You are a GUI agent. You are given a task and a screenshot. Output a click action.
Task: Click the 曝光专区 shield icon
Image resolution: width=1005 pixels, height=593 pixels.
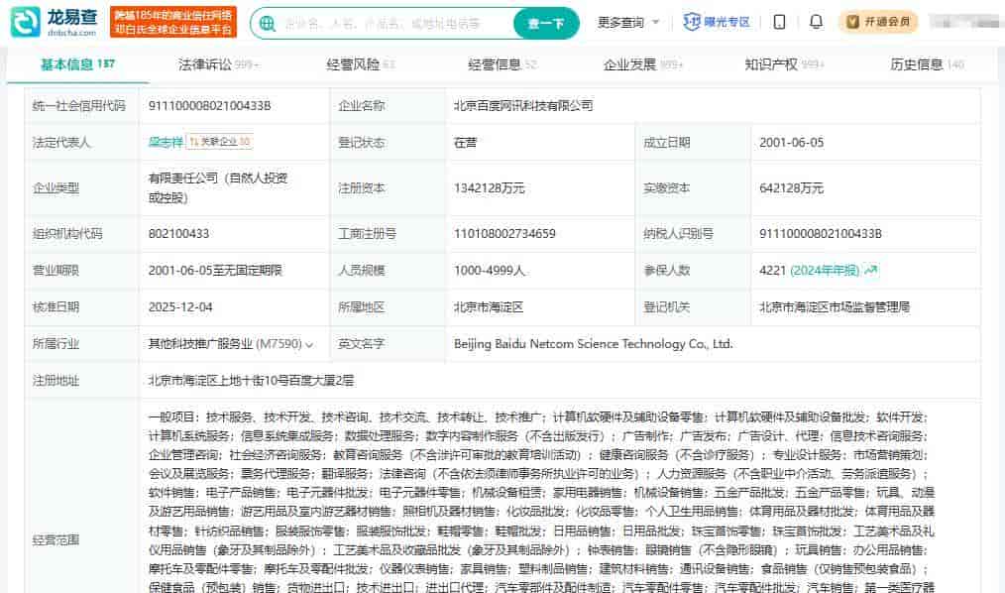pos(692,23)
